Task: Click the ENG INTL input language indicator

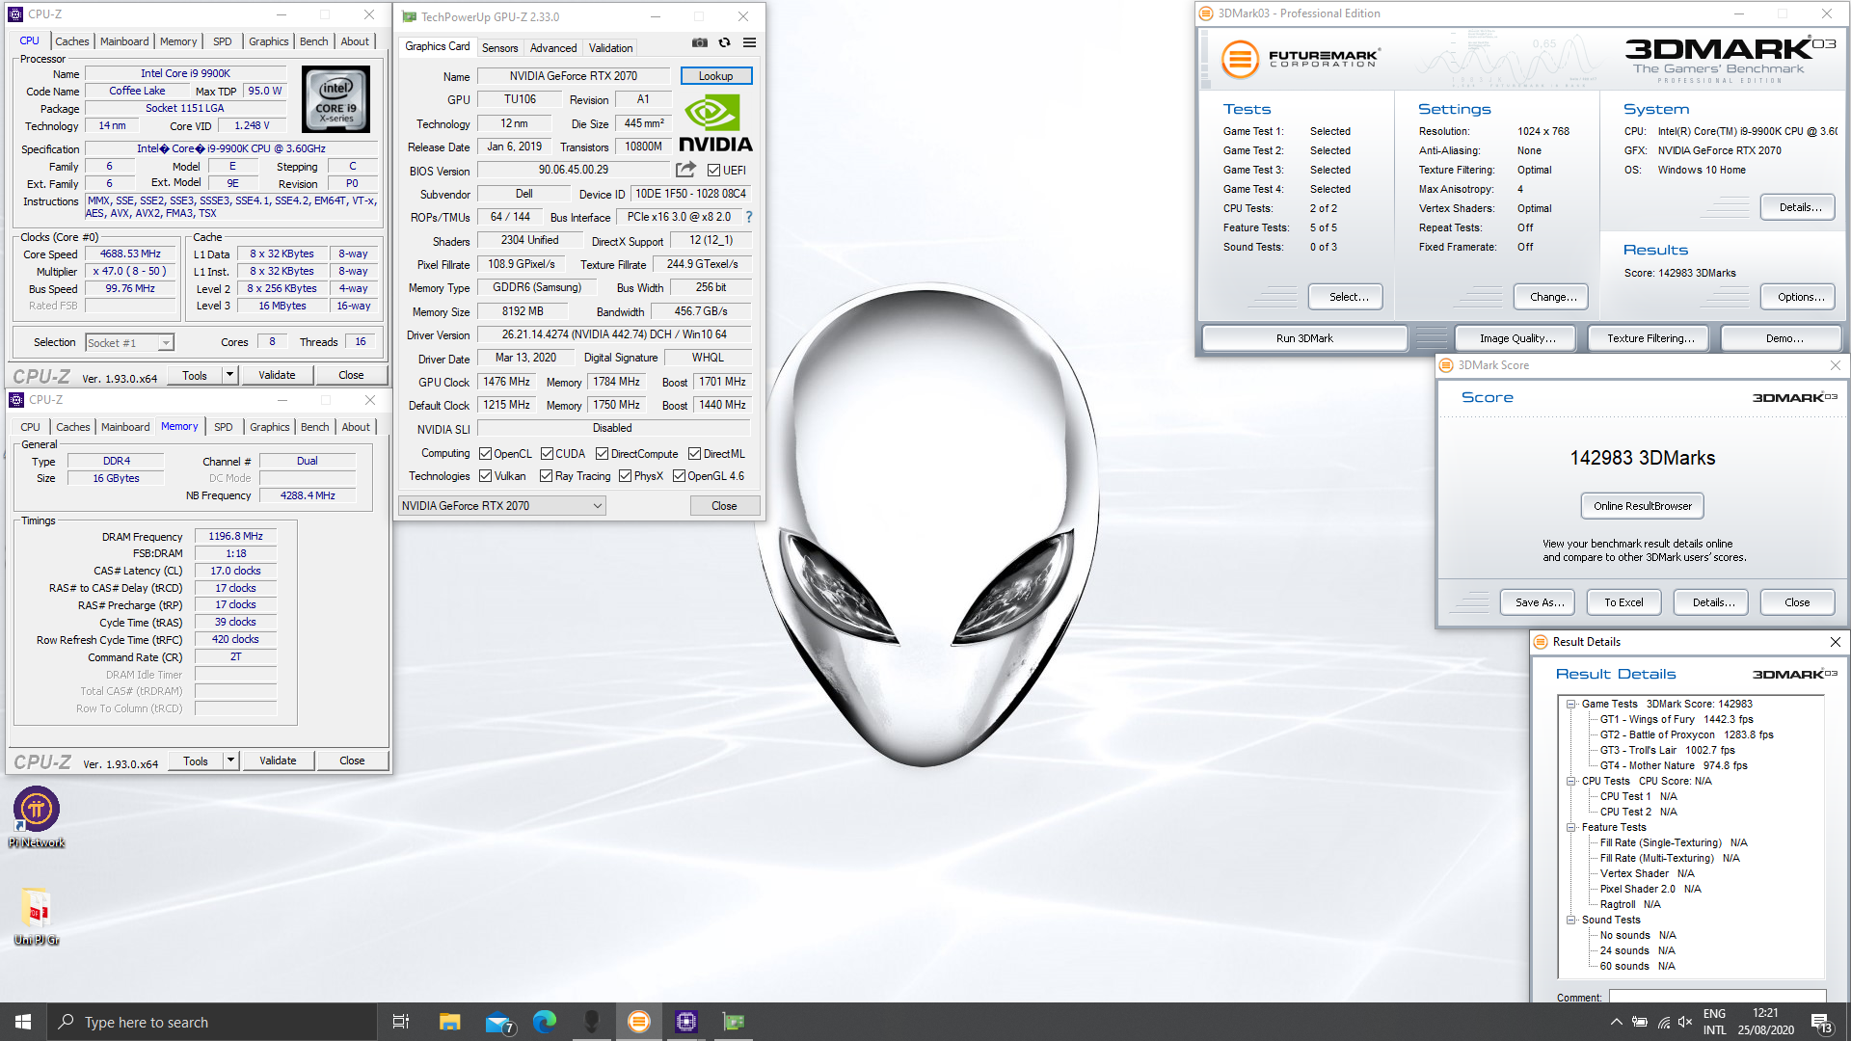Action: tap(1714, 1022)
